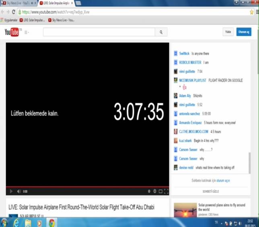The image size is (259, 227).
Task: Go back with browser back arrow
Action: (x=2, y=12)
